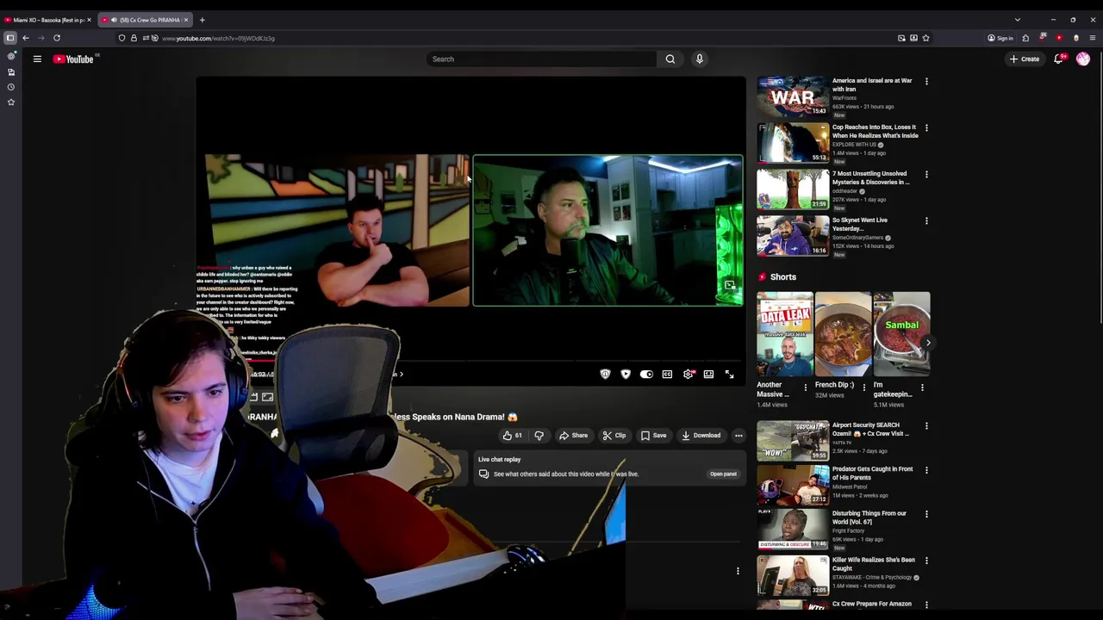
Task: Open more actions for the video
Action: 738,436
